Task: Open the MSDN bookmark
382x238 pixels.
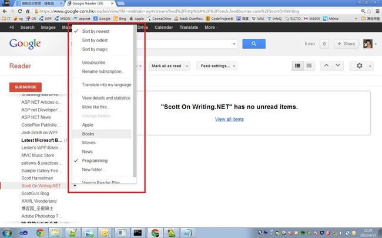Action: pyautogui.click(x=62, y=19)
